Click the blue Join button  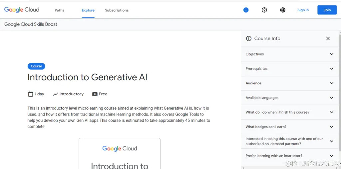[x=327, y=10]
